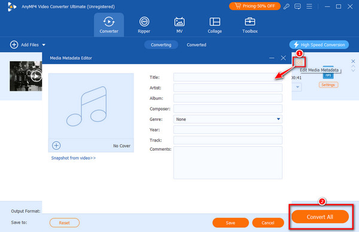Click the Reset button
The width and height of the screenshot is (359, 232).
[x=65, y=222]
